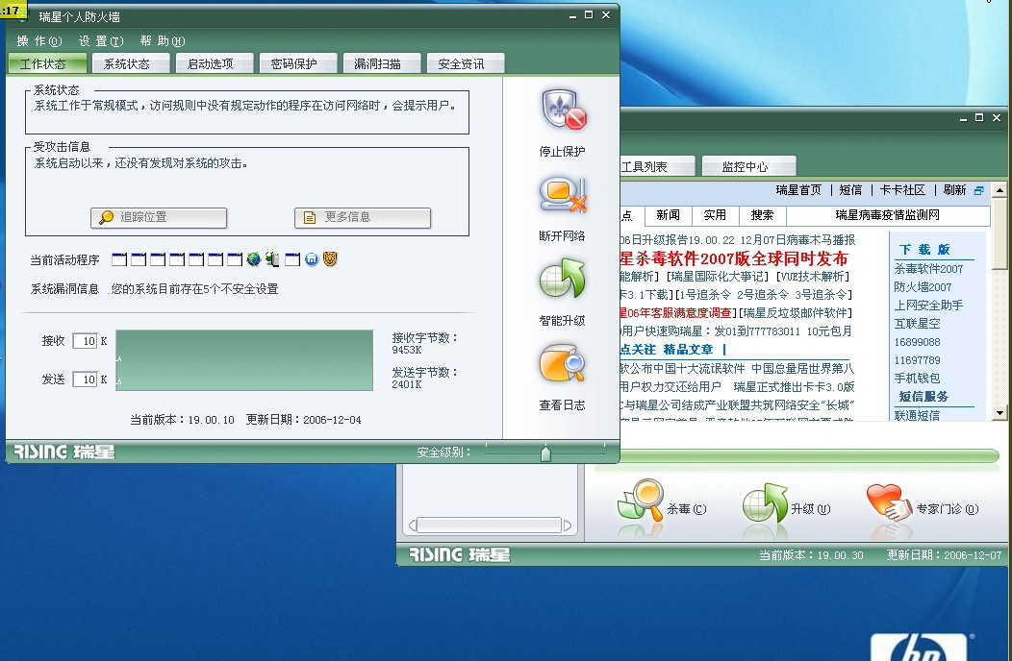Select the globe icon in active programs

254,259
